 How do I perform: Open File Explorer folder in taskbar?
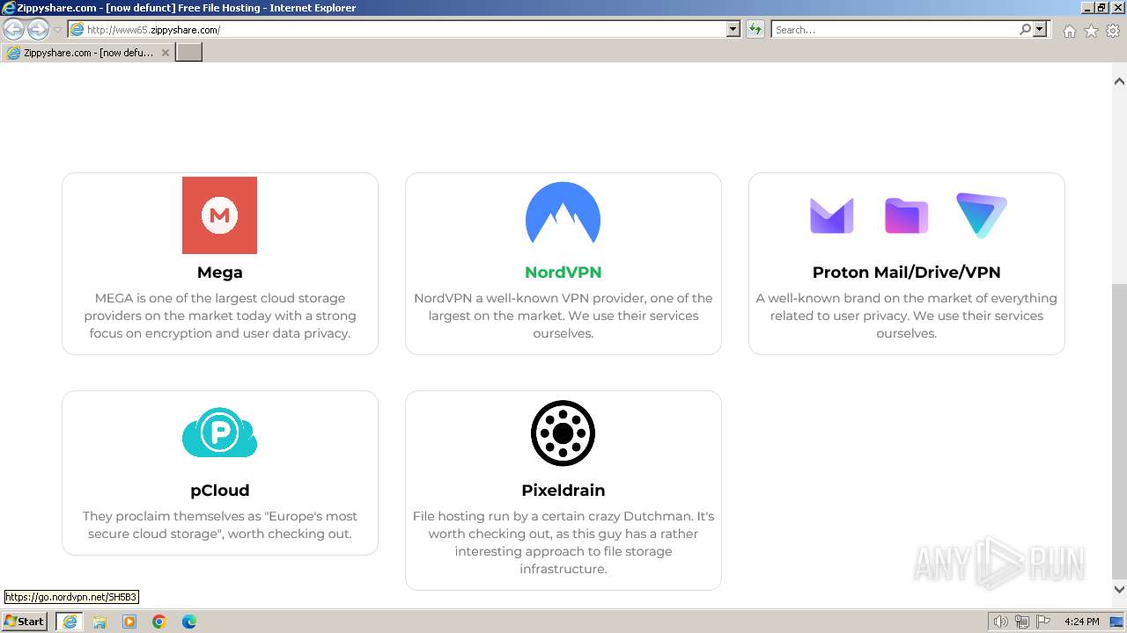point(99,622)
